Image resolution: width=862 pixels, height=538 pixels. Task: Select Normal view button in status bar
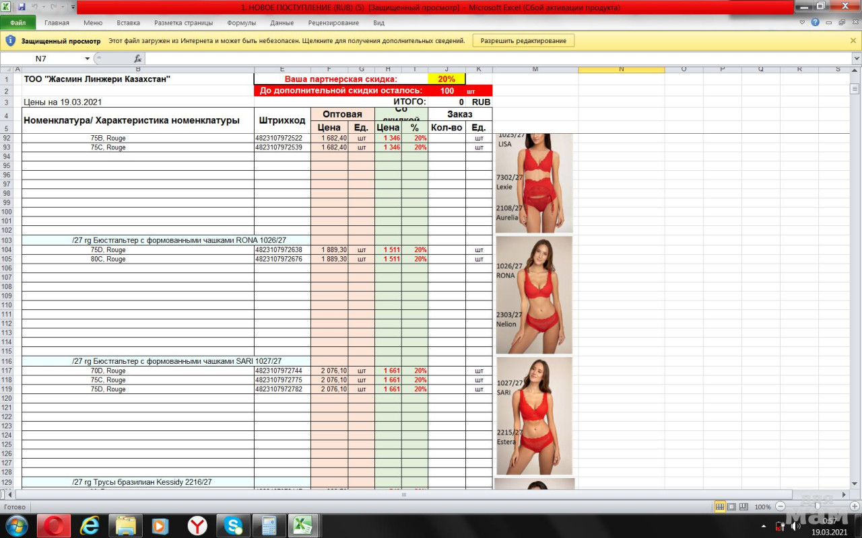(720, 506)
